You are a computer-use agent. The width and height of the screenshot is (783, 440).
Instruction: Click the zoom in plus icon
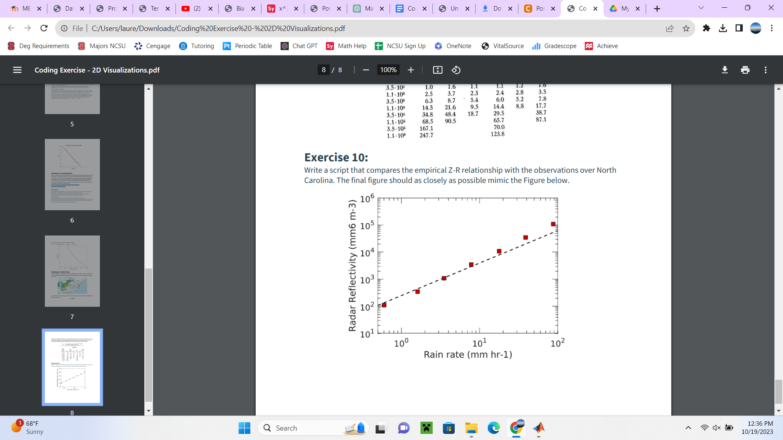click(411, 70)
